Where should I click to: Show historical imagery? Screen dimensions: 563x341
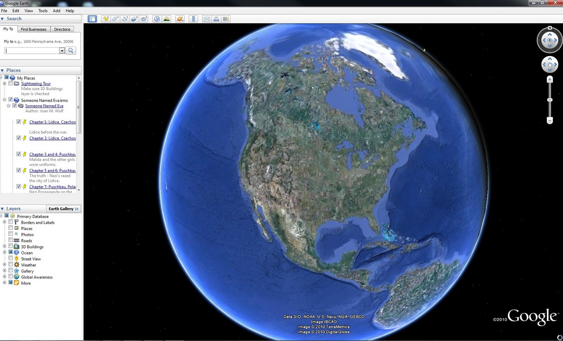coord(157,19)
